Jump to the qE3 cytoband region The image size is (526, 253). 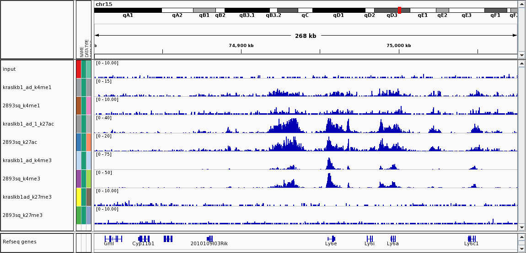[x=466, y=10]
